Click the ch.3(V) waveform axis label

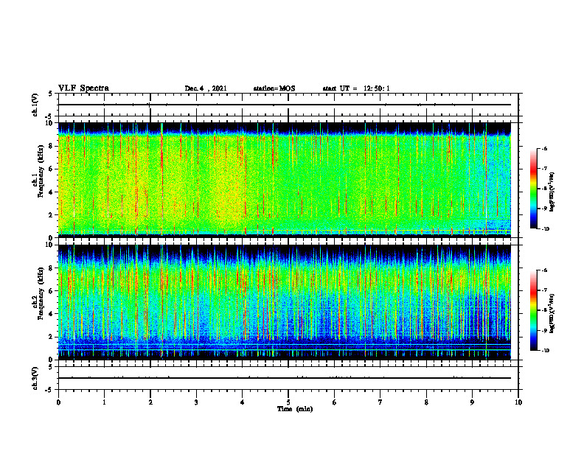tap(35, 378)
